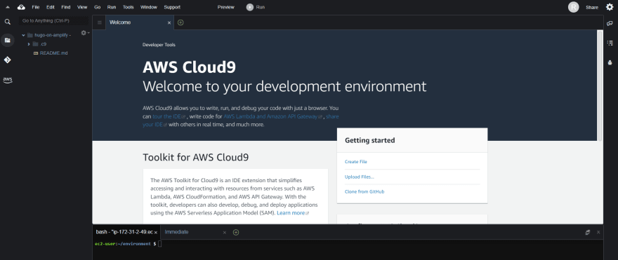Screen dimensions: 618x260
Task: Click the Preview button
Action: [x=226, y=7]
